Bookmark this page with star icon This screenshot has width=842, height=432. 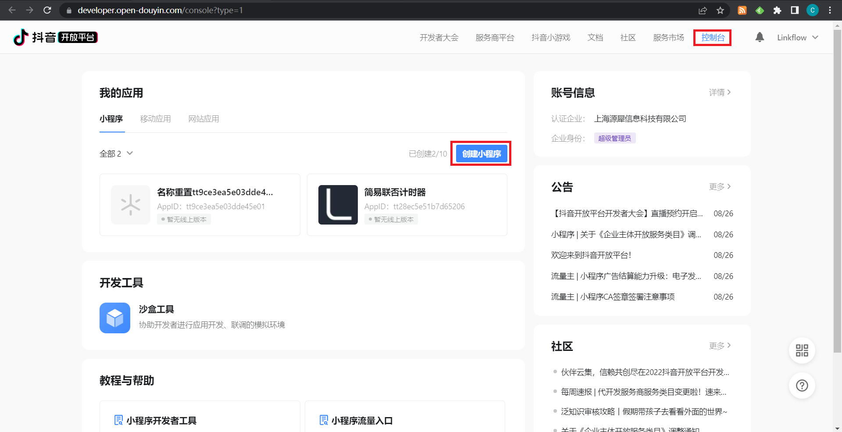[x=720, y=10]
